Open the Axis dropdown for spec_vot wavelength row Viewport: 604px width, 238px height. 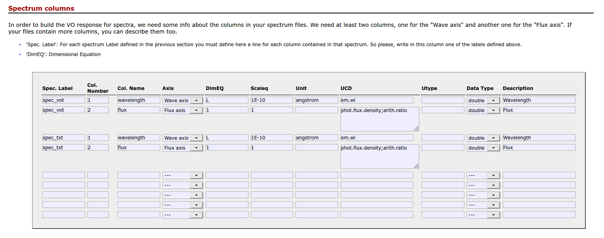click(x=183, y=100)
